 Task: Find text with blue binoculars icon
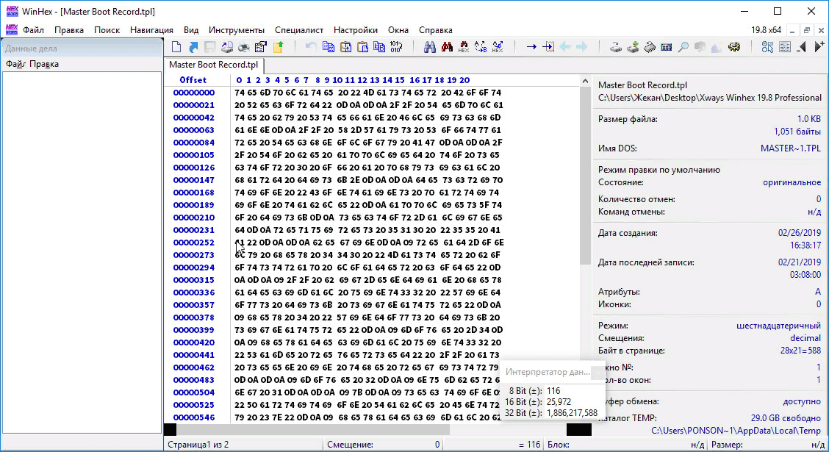(431, 47)
